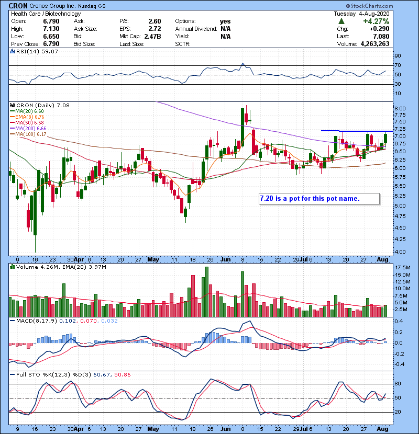Click the 'MA(50) 6.58' legend entry

(x=27, y=122)
